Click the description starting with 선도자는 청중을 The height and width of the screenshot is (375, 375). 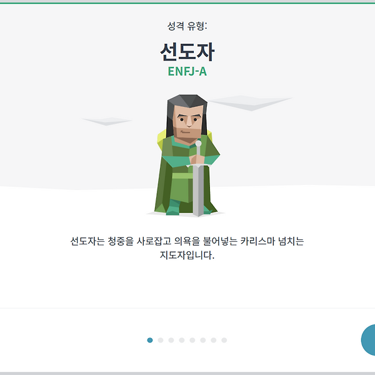click(x=187, y=248)
